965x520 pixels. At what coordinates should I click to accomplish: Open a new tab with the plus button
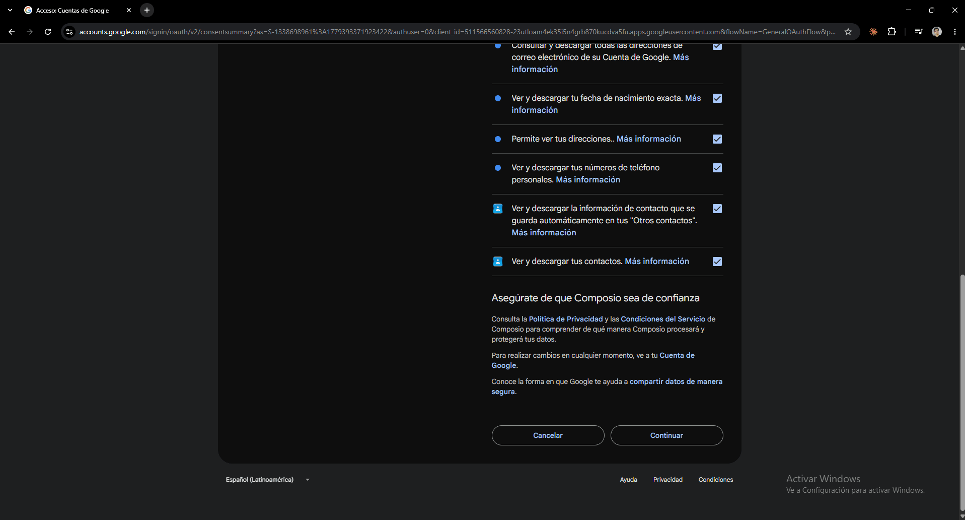tap(147, 10)
